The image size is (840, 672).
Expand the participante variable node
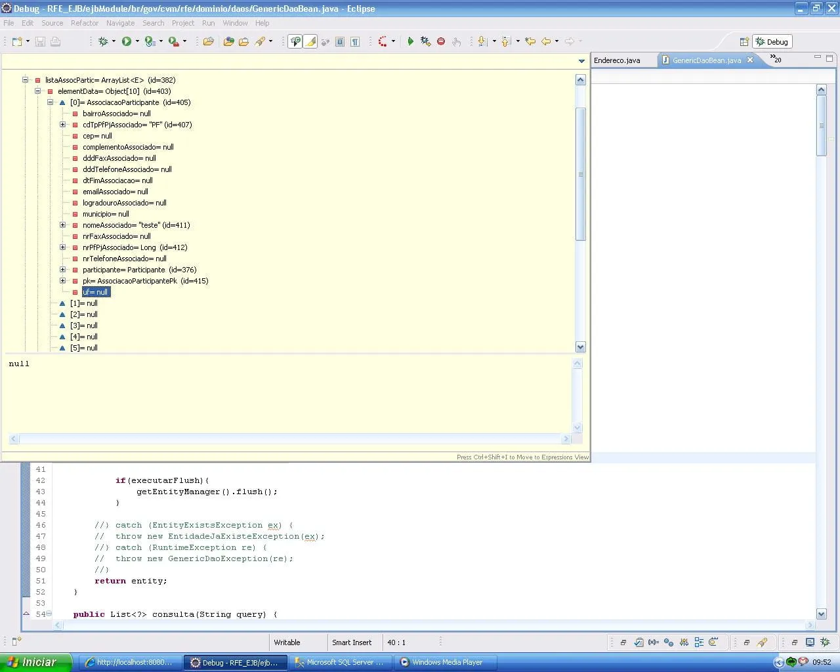[x=63, y=270]
